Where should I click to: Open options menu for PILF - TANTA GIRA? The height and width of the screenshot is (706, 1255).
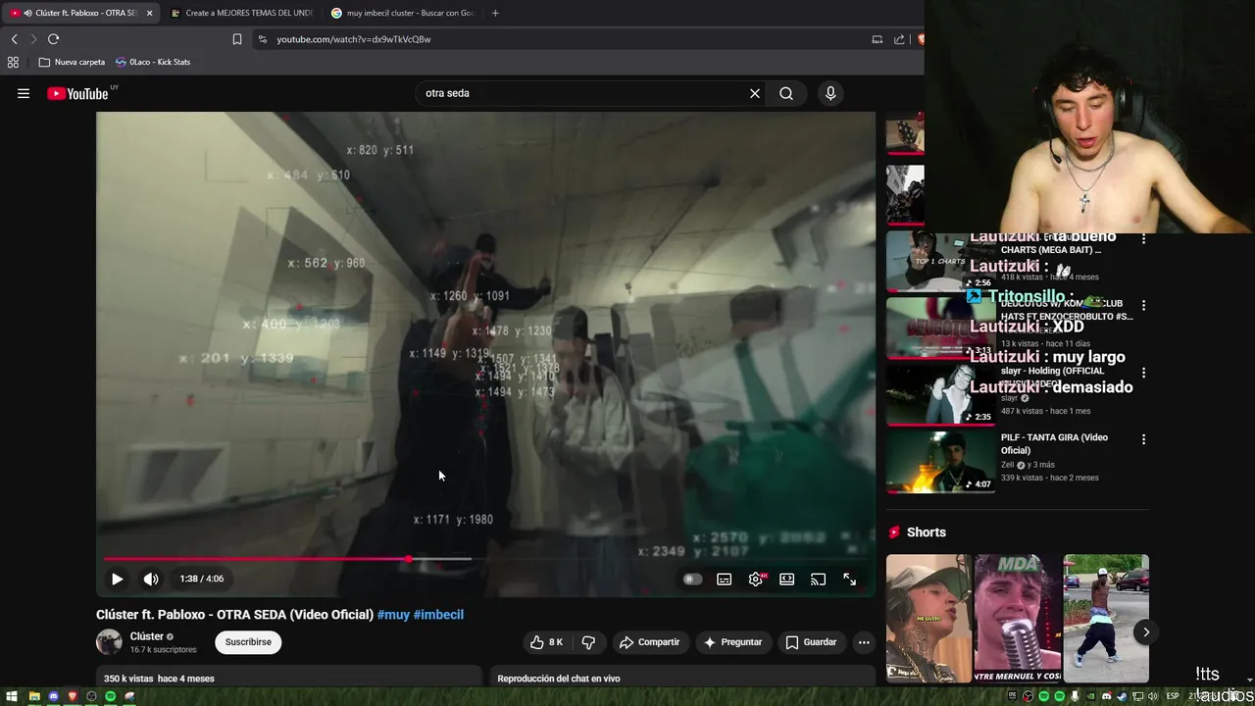1143,439
